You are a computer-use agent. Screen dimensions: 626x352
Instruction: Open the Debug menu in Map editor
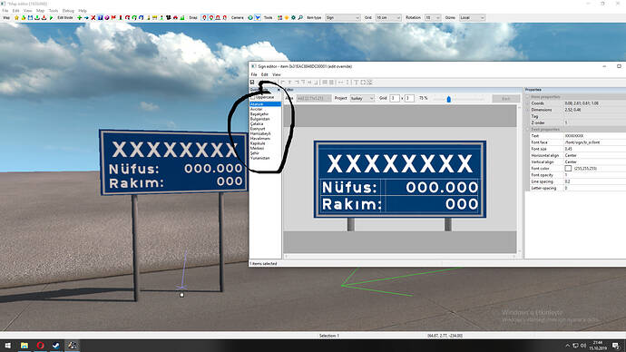(68, 11)
